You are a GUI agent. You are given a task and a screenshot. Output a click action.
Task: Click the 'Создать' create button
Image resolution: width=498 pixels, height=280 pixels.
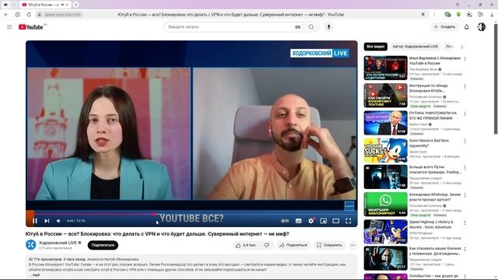click(444, 27)
